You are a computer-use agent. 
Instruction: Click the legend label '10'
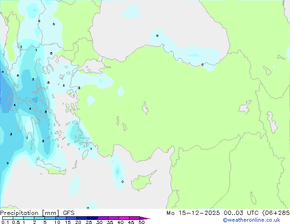coord(57,222)
